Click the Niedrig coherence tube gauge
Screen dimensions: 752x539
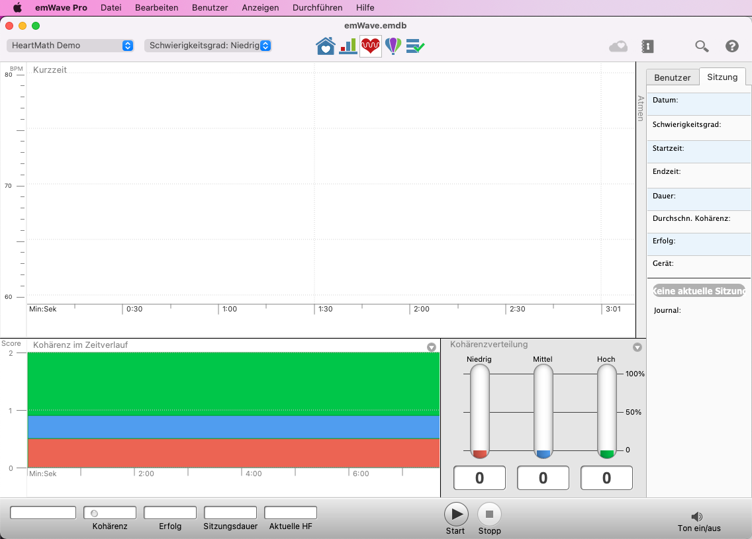[x=479, y=411]
